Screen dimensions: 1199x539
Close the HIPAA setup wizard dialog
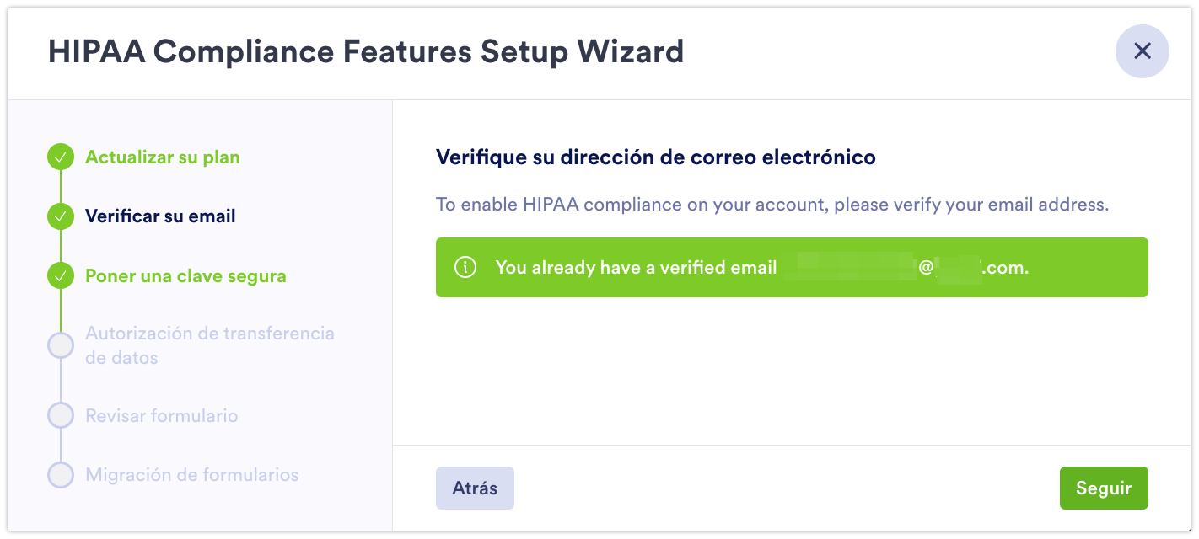pos(1142,51)
